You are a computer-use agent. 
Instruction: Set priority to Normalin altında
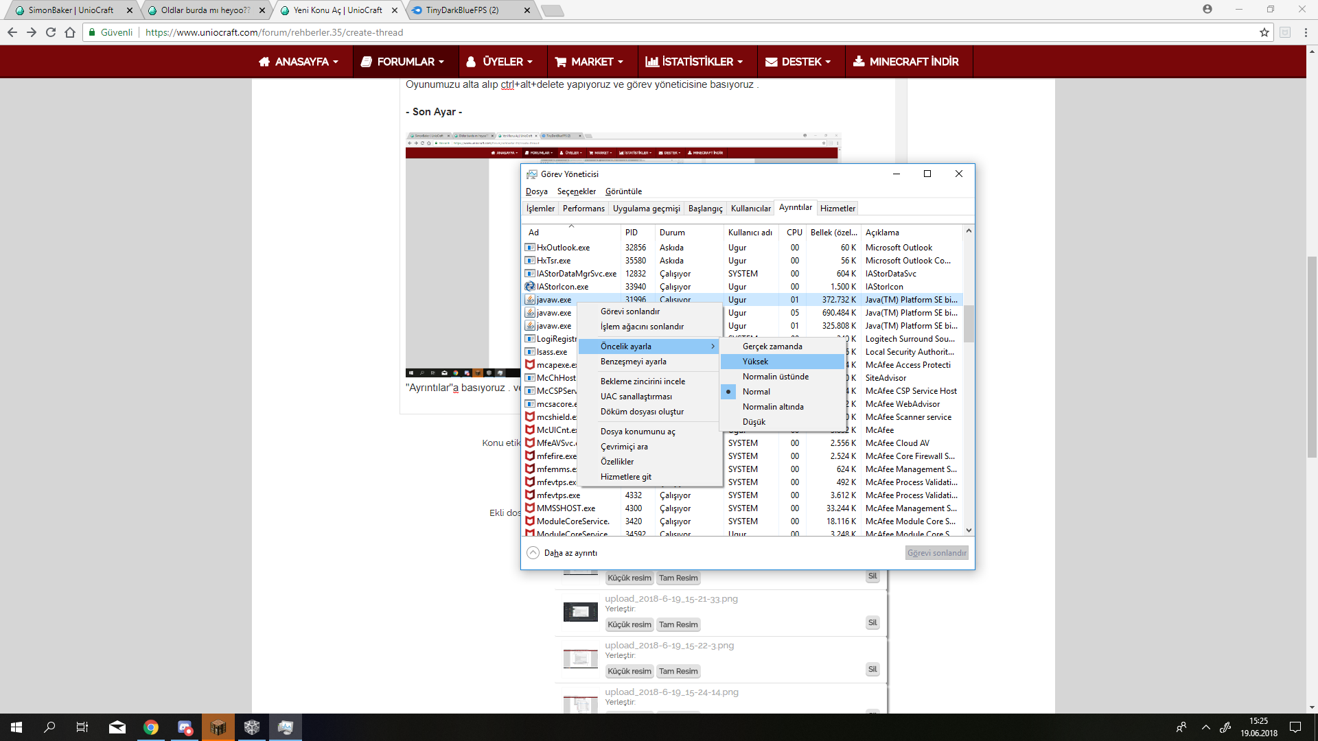click(783, 407)
